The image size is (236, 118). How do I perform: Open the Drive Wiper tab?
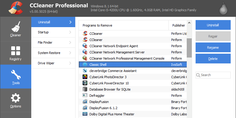pos(53,63)
